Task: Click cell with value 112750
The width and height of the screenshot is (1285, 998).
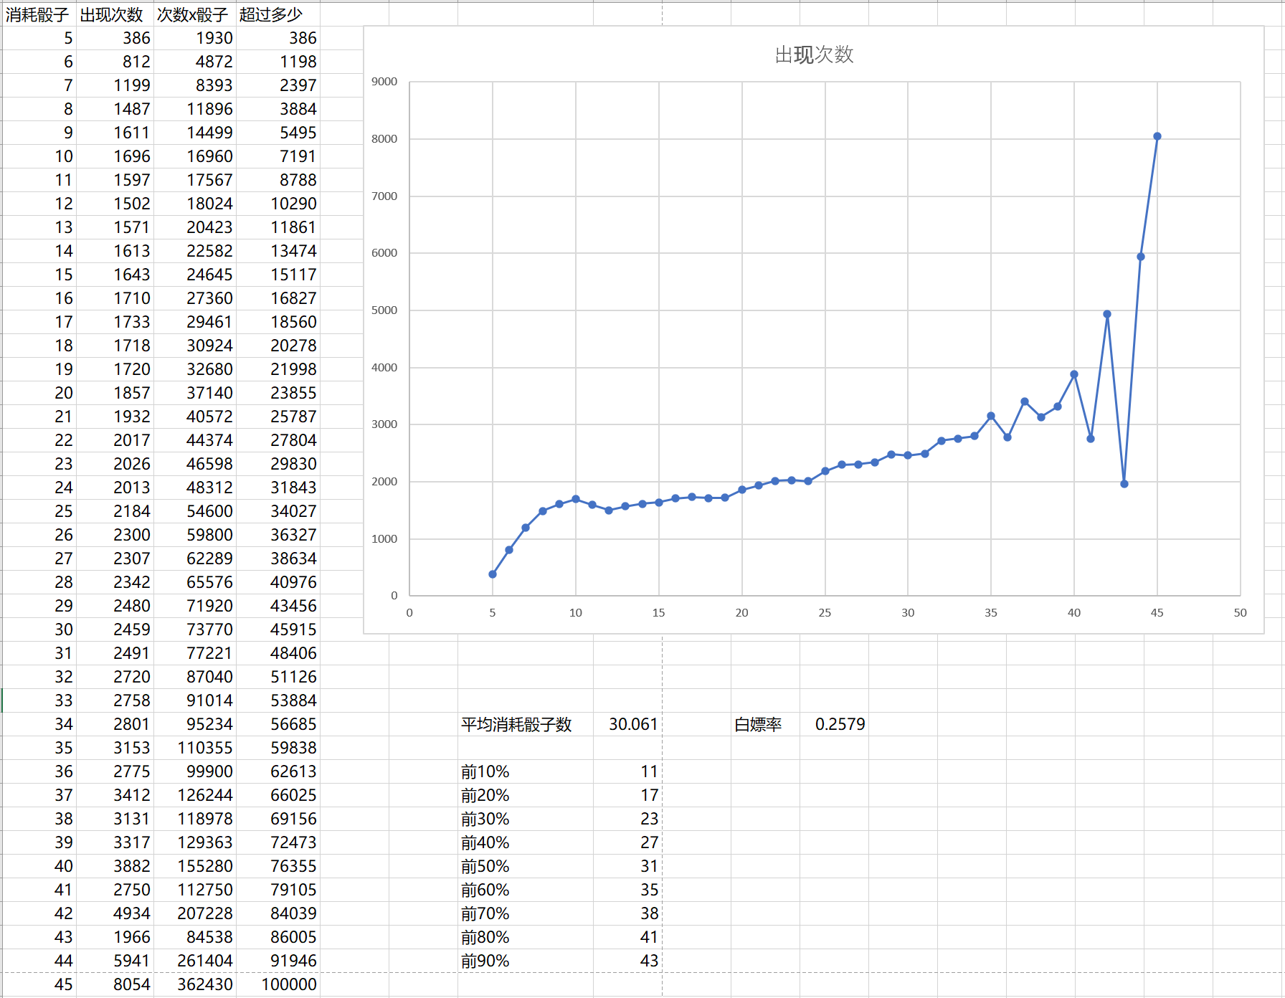Action: pos(194,890)
